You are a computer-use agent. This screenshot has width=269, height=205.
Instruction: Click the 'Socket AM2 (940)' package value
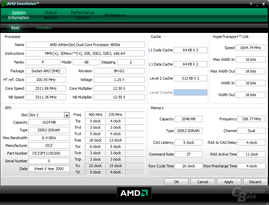46,71
